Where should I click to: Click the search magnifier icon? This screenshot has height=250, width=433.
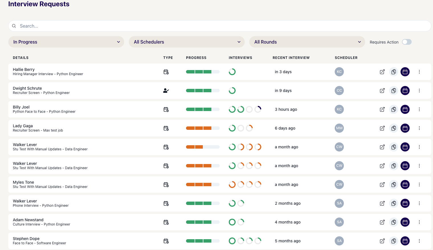[14, 26]
